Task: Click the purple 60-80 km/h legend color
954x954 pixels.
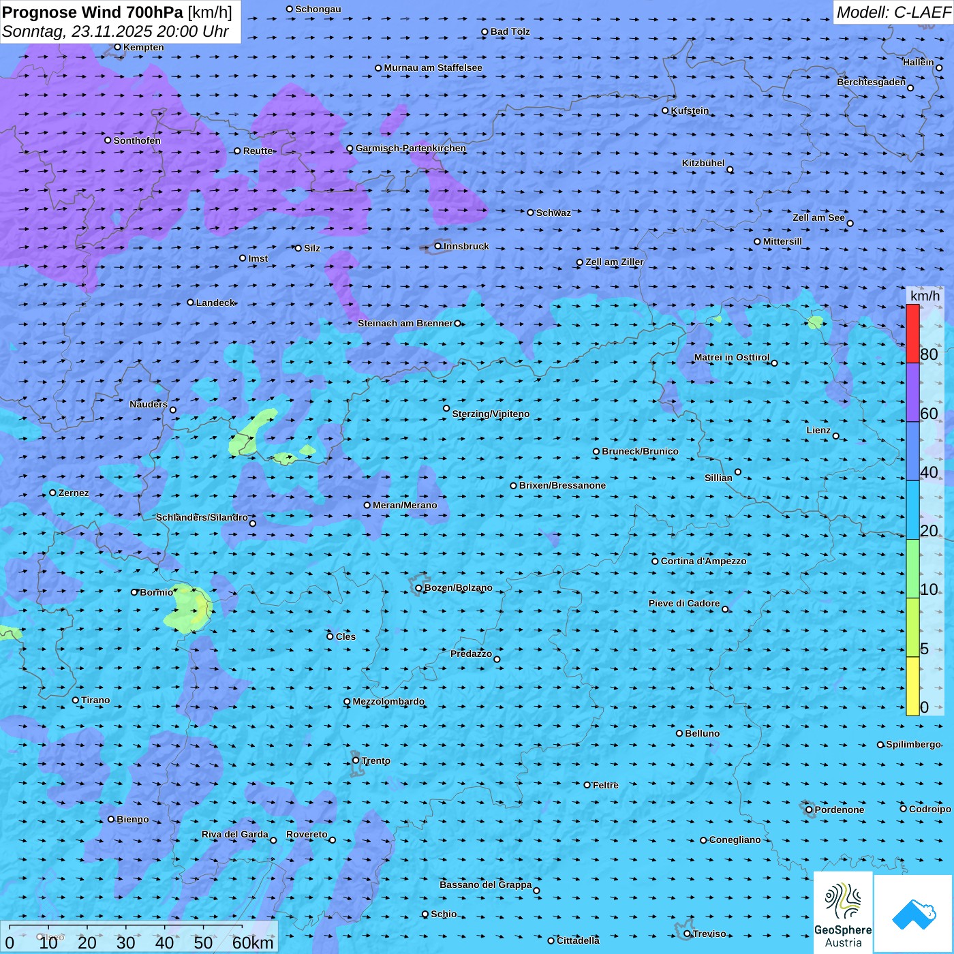Action: (912, 393)
